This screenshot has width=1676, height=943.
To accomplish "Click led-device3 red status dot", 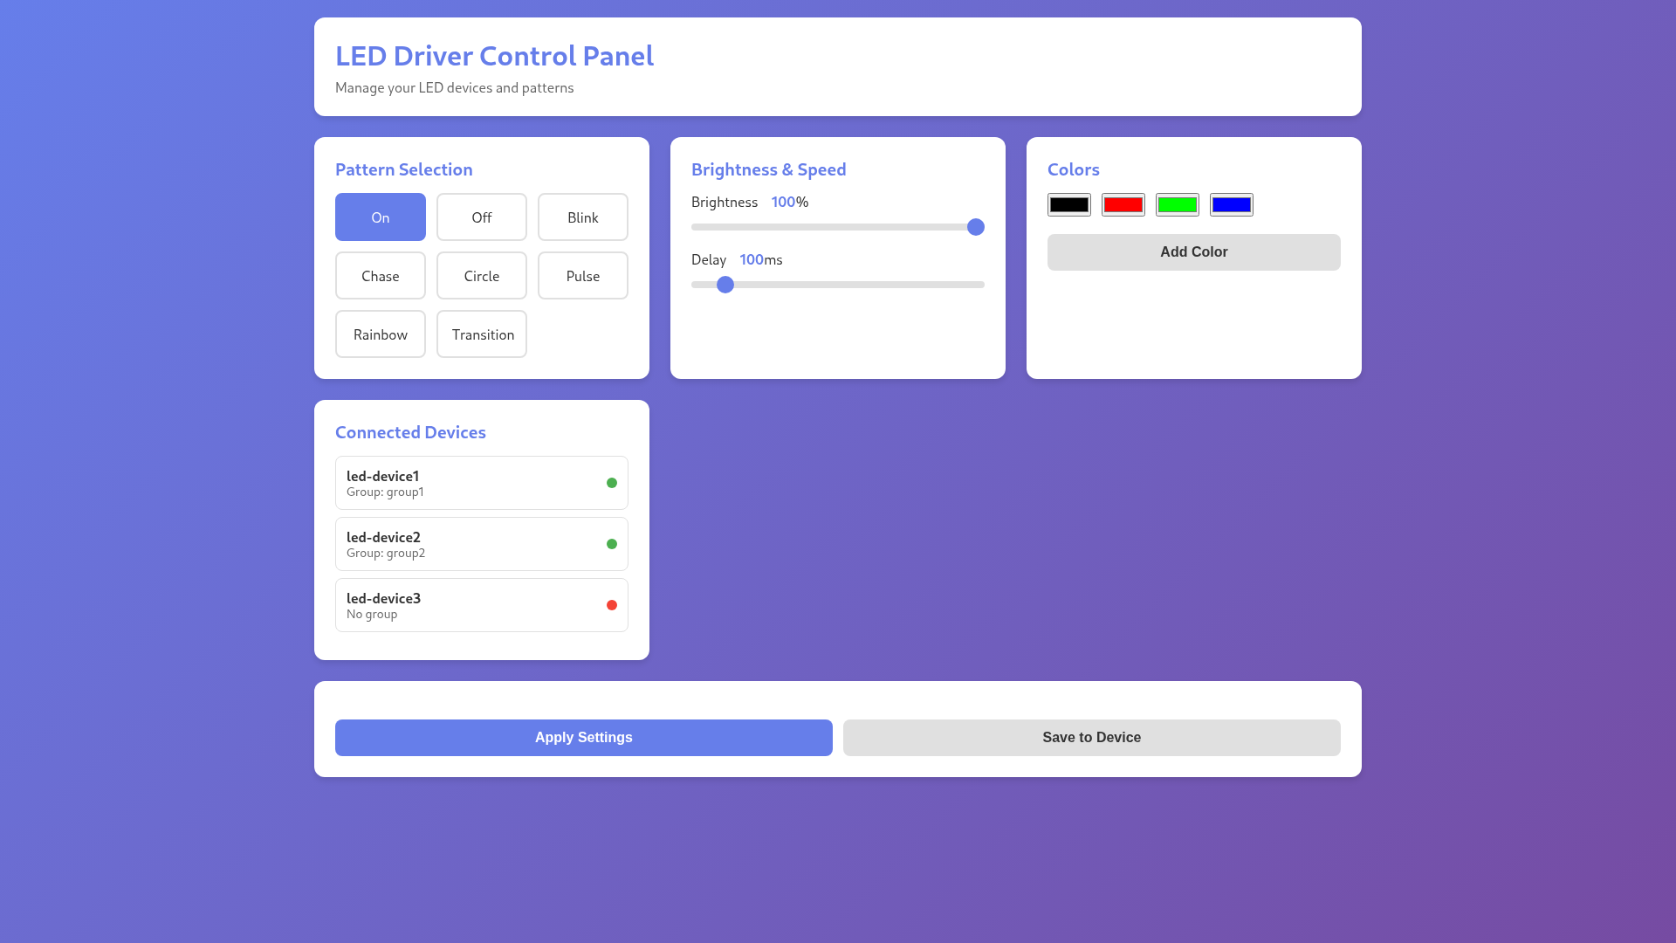I will [612, 605].
